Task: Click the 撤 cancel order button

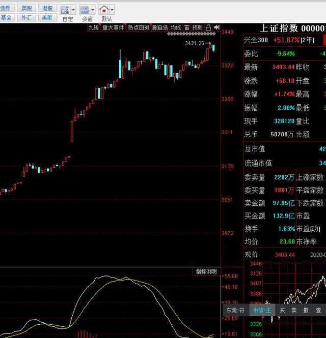Action: pyautogui.click(x=306, y=310)
